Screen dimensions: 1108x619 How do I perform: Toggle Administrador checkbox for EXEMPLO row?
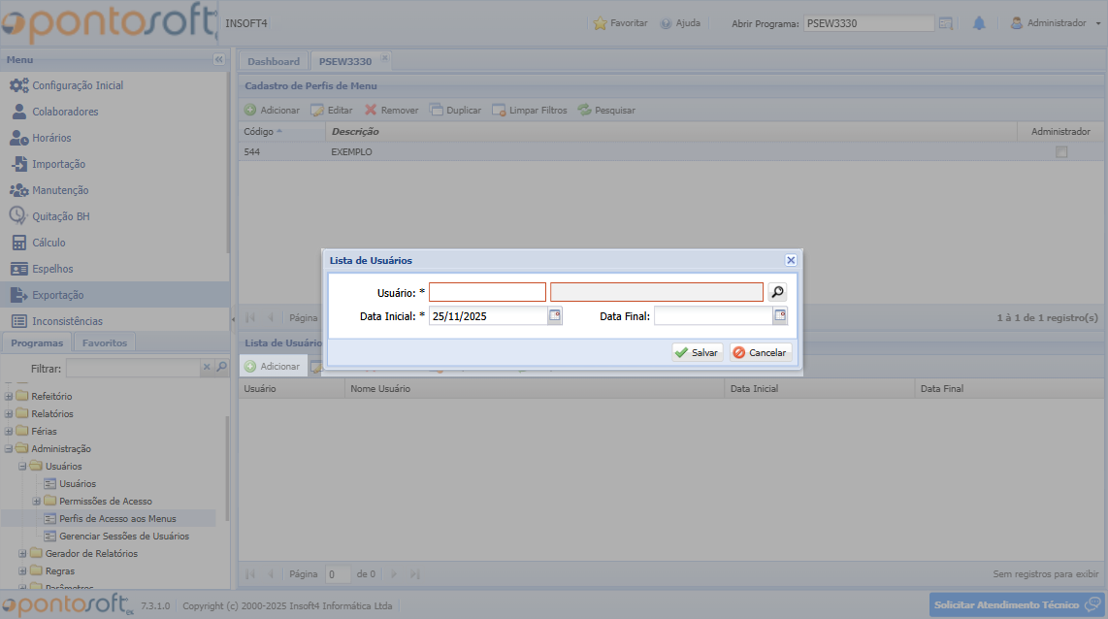(x=1061, y=152)
